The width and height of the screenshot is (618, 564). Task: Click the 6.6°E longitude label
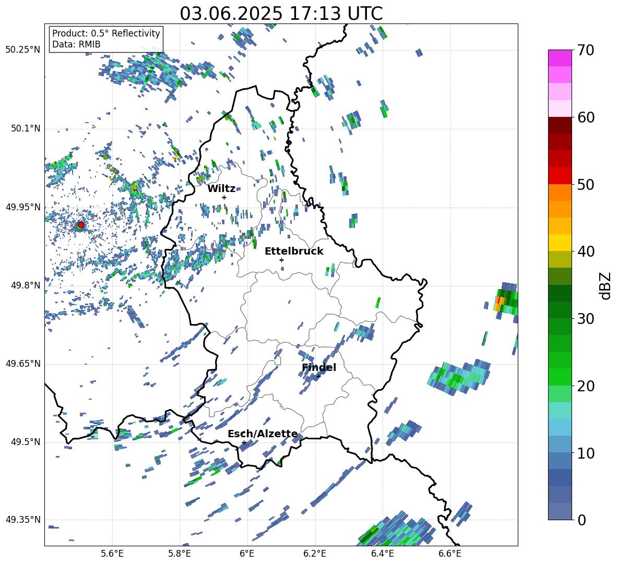coord(450,554)
